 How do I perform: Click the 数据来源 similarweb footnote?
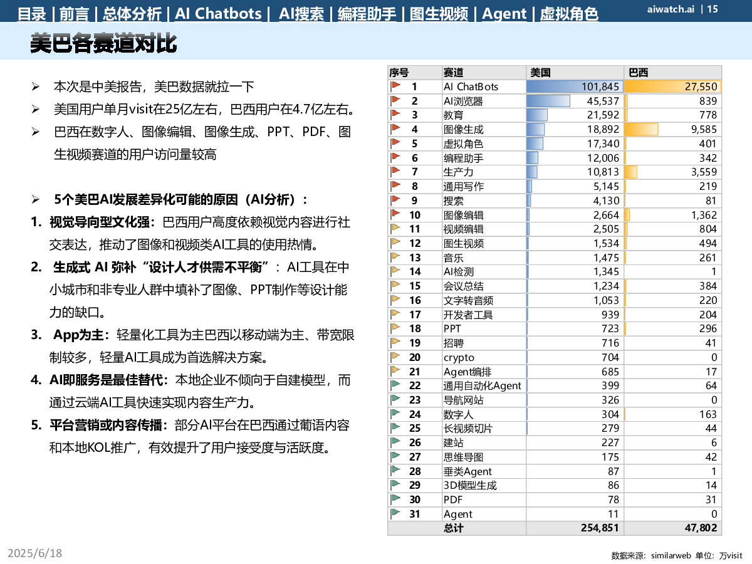click(677, 555)
